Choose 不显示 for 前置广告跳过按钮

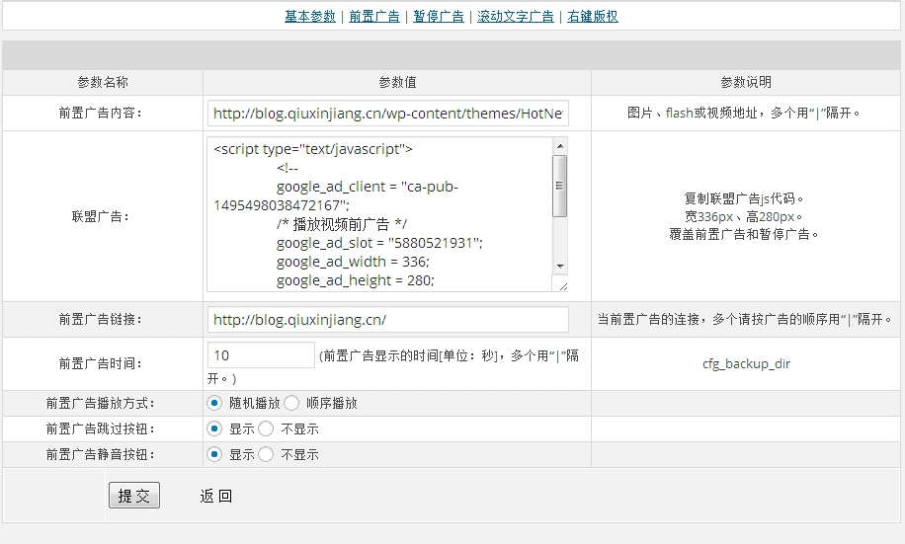pyautogui.click(x=266, y=428)
